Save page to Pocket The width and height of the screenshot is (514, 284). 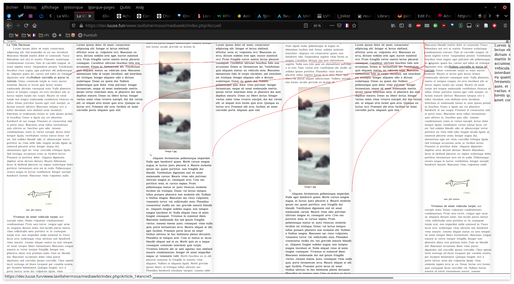(x=339, y=26)
